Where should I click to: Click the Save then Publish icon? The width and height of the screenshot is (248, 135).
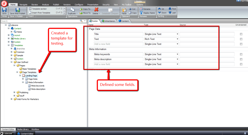18,10
